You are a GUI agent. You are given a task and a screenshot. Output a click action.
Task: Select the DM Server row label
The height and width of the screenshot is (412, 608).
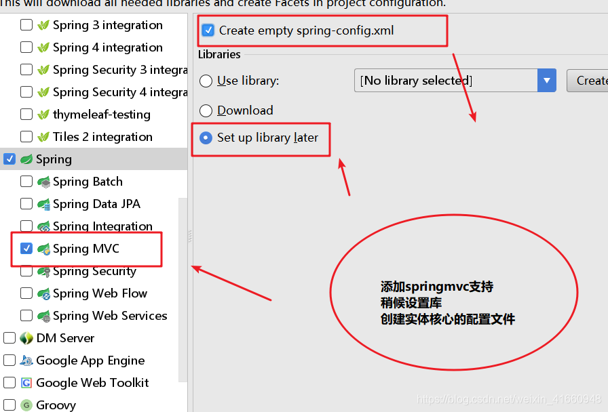pos(65,338)
